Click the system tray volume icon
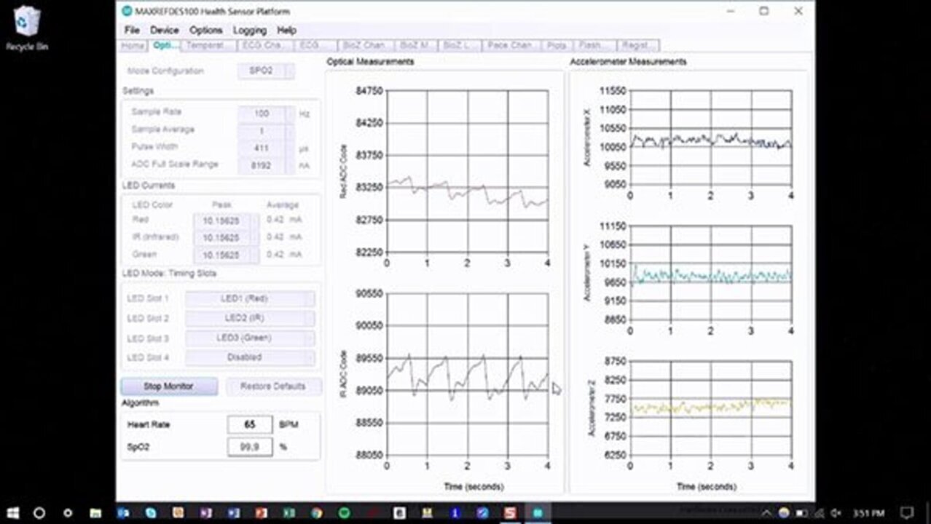 click(836, 513)
